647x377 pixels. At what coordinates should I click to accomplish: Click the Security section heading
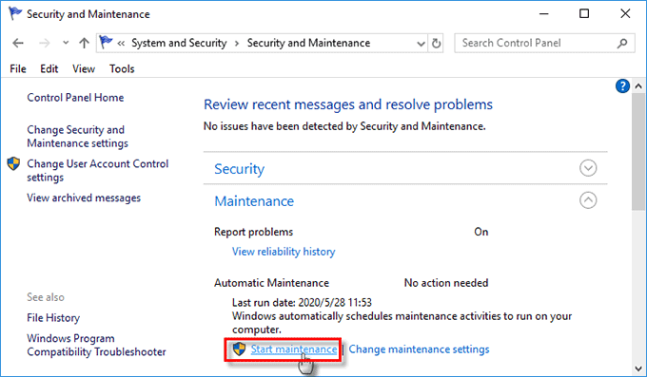pos(240,169)
